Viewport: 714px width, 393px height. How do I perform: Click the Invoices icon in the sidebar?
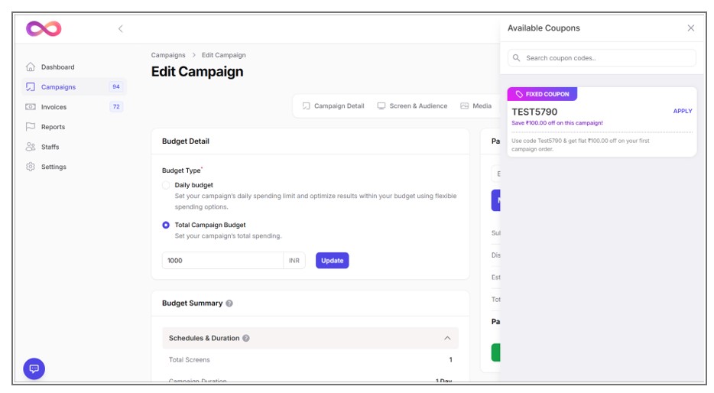coord(31,107)
